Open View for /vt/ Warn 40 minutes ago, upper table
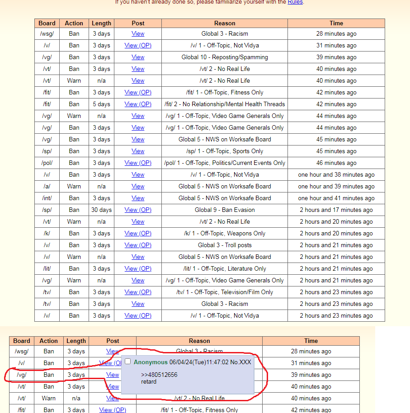The height and width of the screenshot is (413, 410). [x=138, y=80]
